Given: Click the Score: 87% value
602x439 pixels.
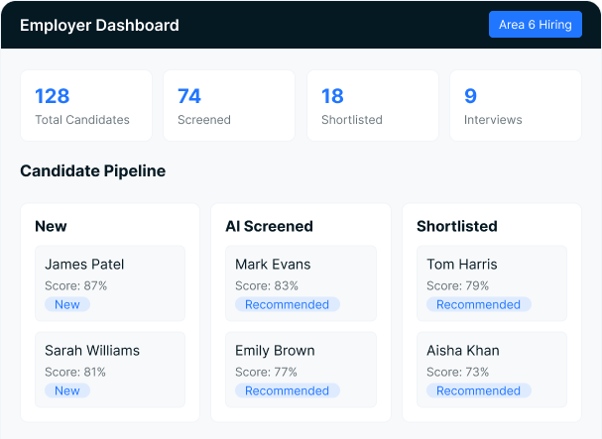Looking at the screenshot, I should [76, 285].
